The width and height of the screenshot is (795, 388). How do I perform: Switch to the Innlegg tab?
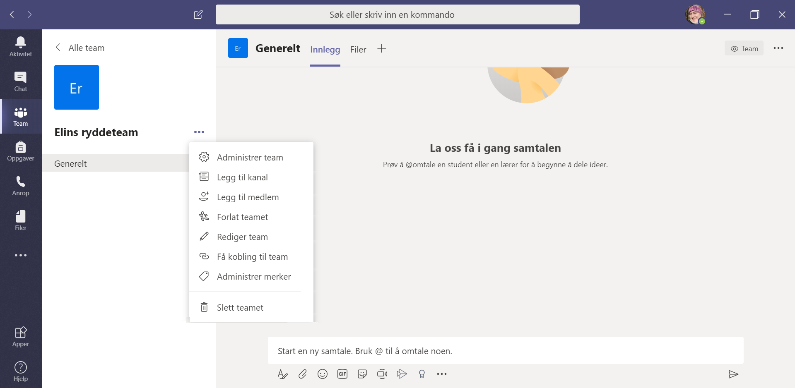pyautogui.click(x=325, y=50)
